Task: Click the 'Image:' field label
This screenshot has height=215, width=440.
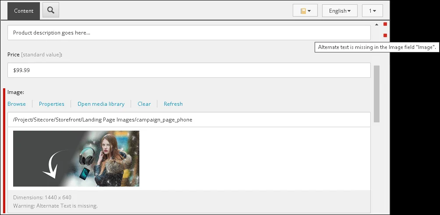Action: click(x=16, y=92)
